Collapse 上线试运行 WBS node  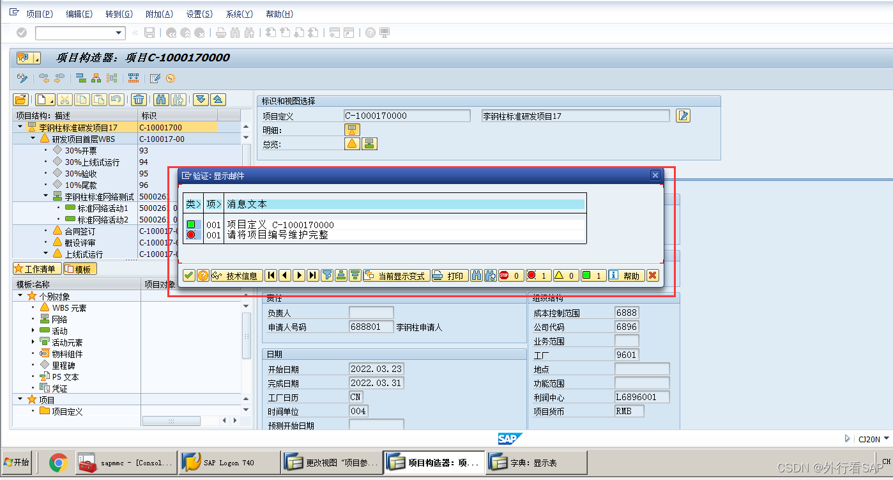point(45,253)
